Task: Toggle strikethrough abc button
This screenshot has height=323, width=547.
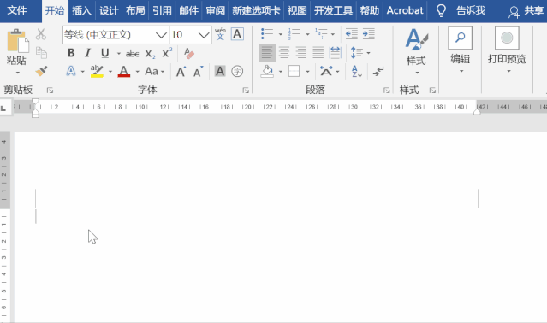Action: coord(132,54)
